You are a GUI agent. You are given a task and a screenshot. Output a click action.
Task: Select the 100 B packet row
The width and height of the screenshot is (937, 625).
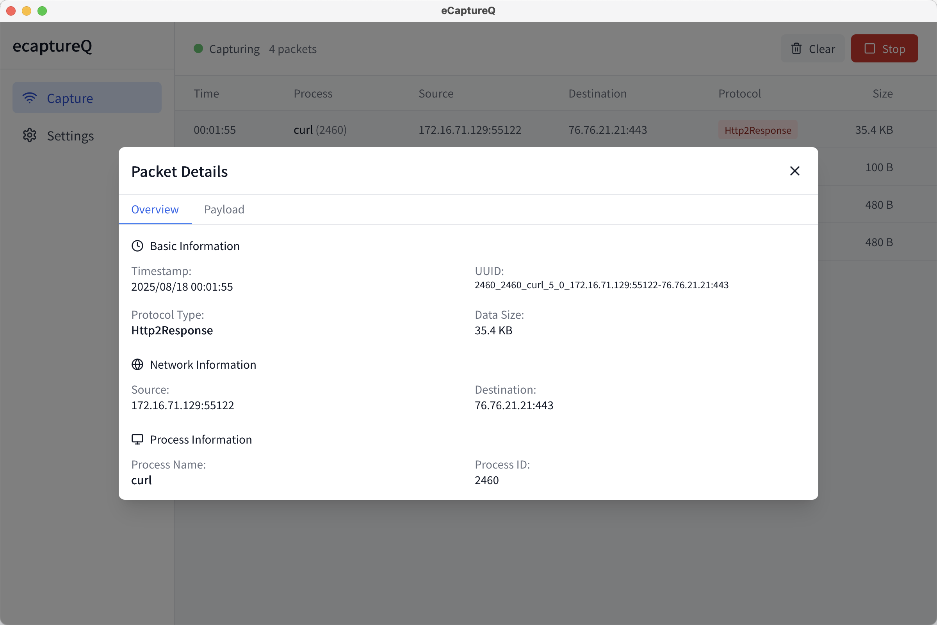click(x=878, y=167)
